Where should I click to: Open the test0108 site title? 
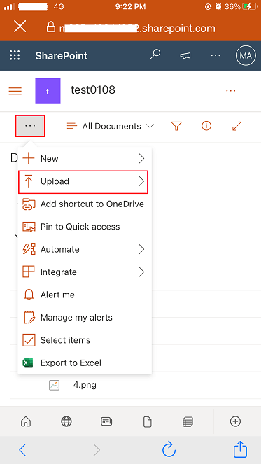pos(93,90)
